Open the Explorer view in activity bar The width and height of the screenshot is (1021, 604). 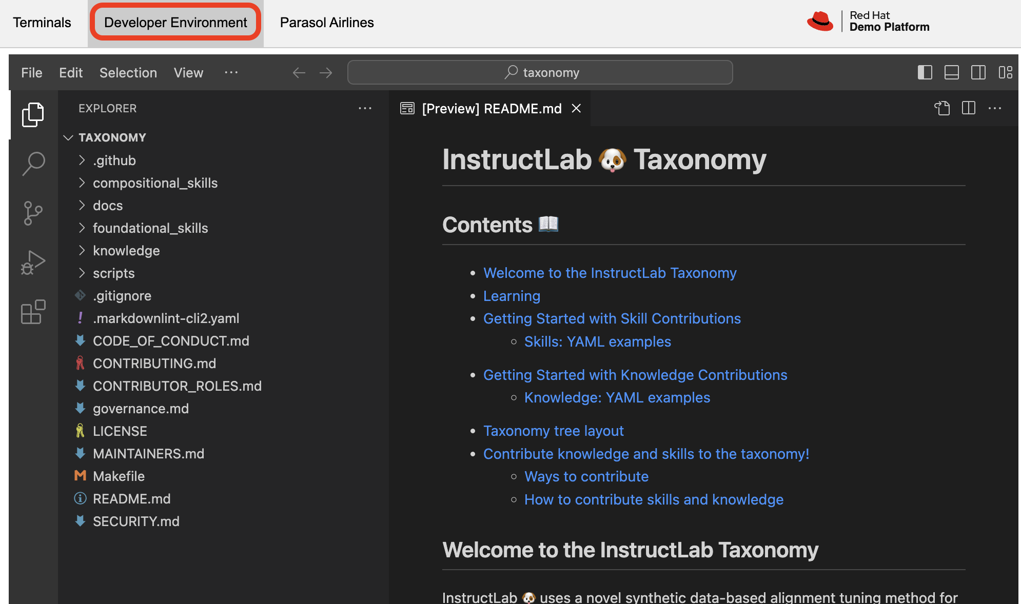click(33, 114)
